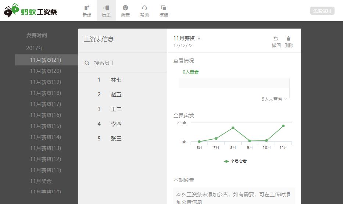343x204 pixels.
Task: Click the 蚂蚁工资条 ant logo
Action: pos(31,11)
